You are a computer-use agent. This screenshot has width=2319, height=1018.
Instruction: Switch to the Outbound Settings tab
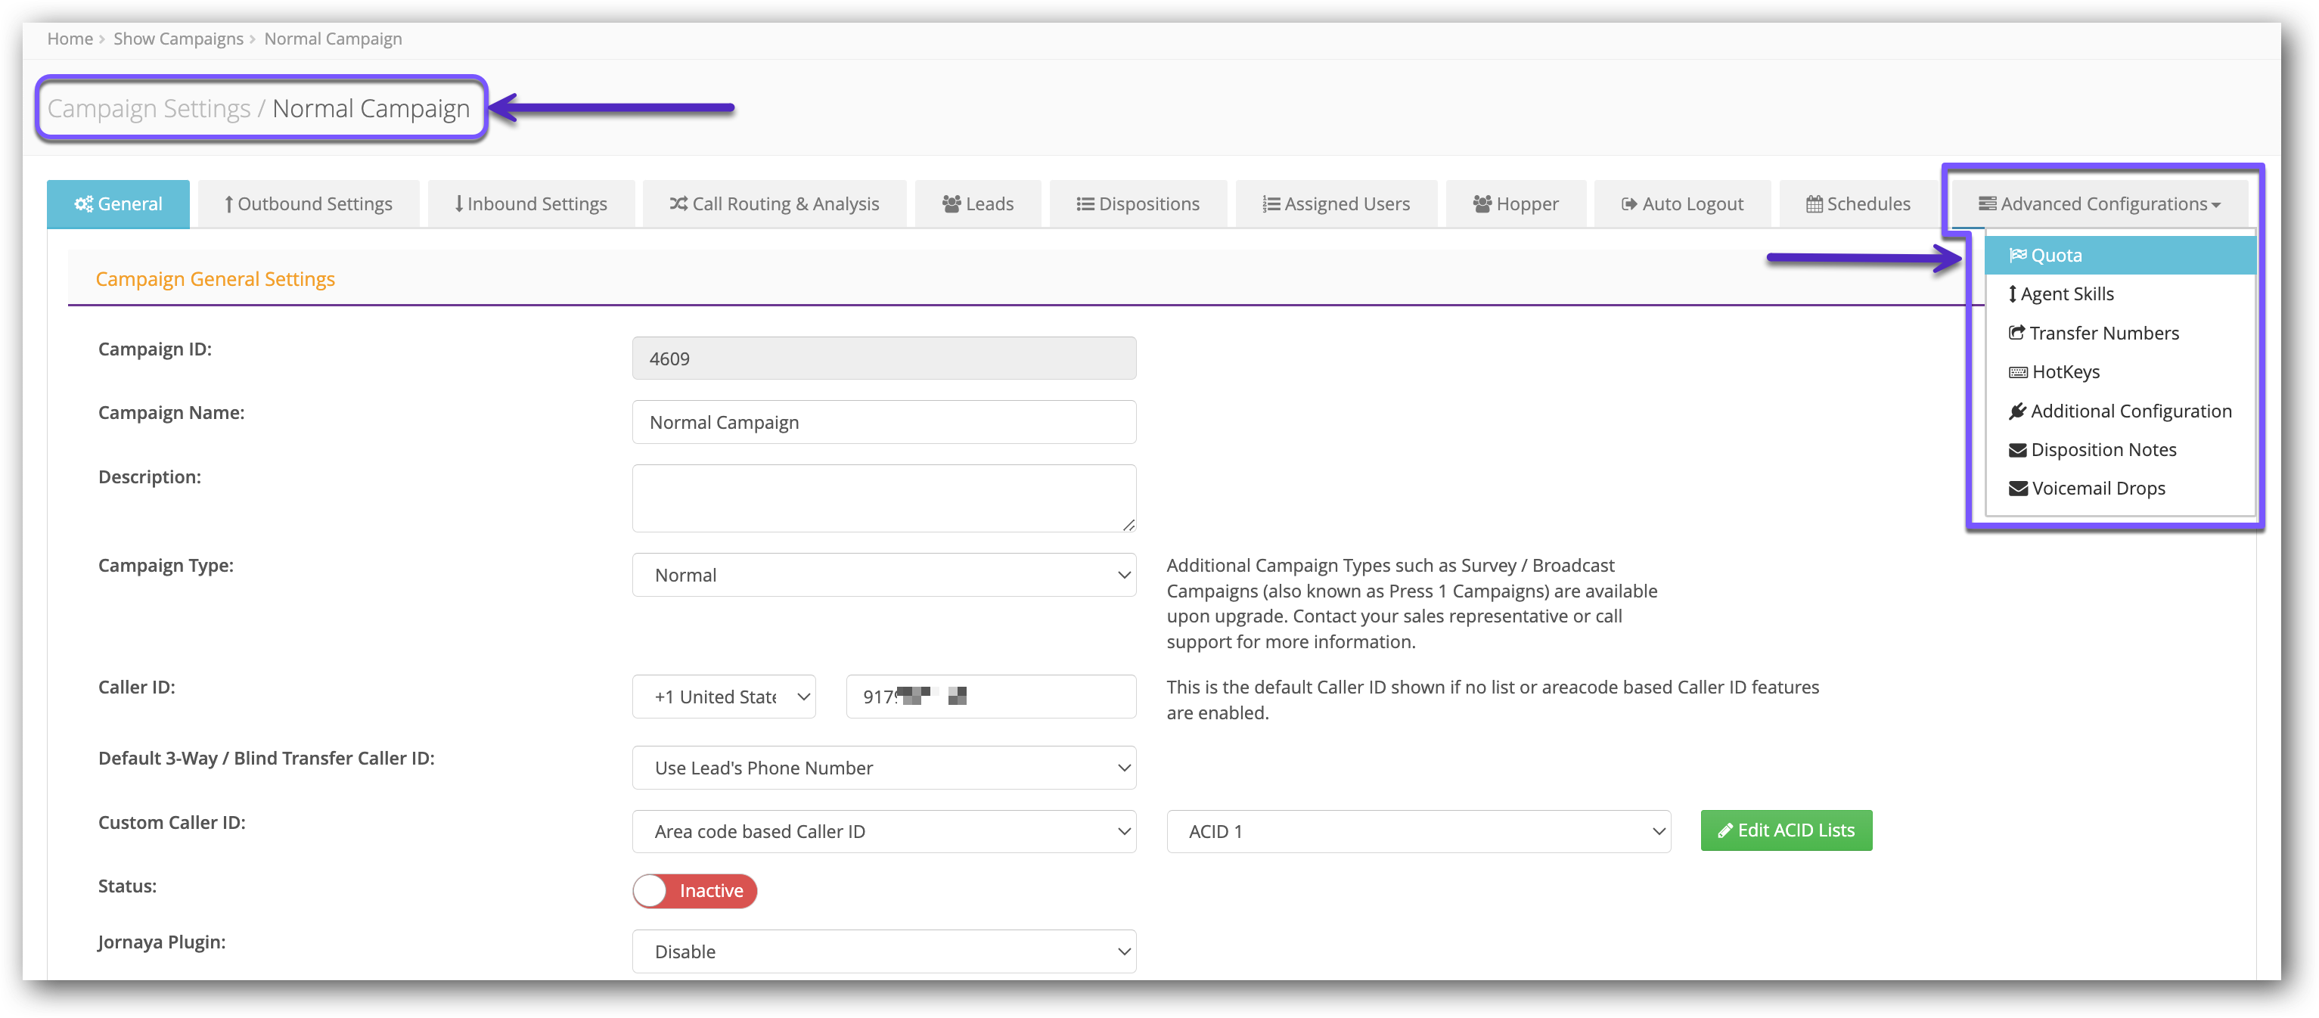coord(309,204)
